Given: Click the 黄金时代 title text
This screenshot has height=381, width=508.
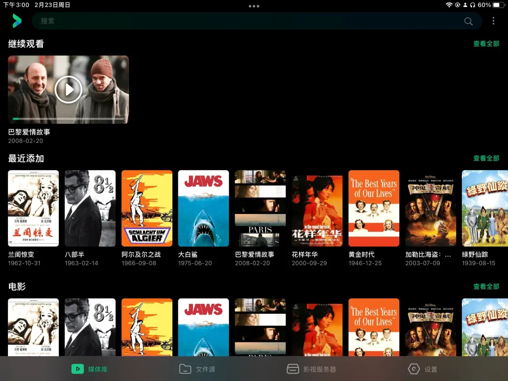Looking at the screenshot, I should pos(362,254).
